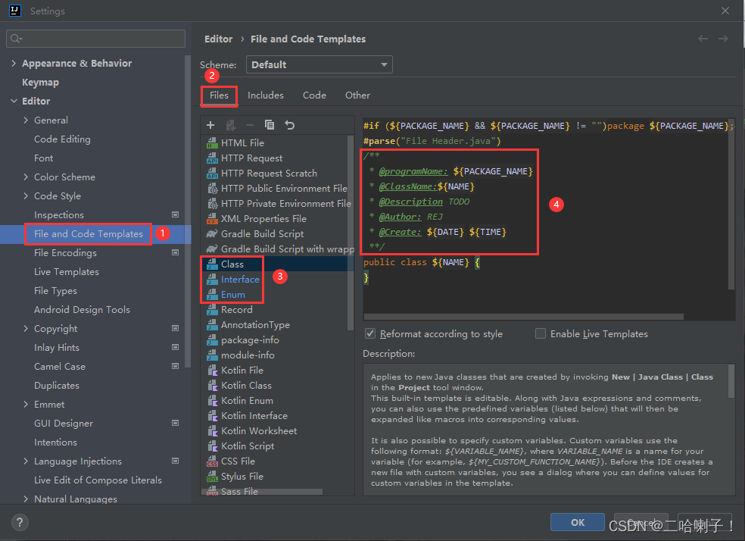Select the Interface template
This screenshot has height=541, width=745.
pos(240,280)
